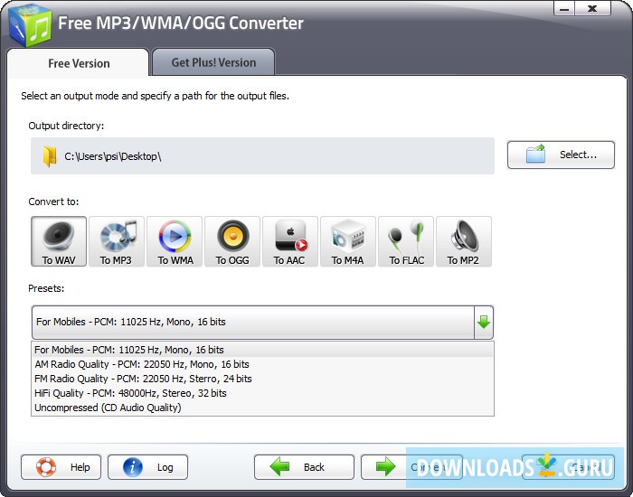The width and height of the screenshot is (633, 497).
Task: Switch to the Free Version tab
Action: (79, 63)
